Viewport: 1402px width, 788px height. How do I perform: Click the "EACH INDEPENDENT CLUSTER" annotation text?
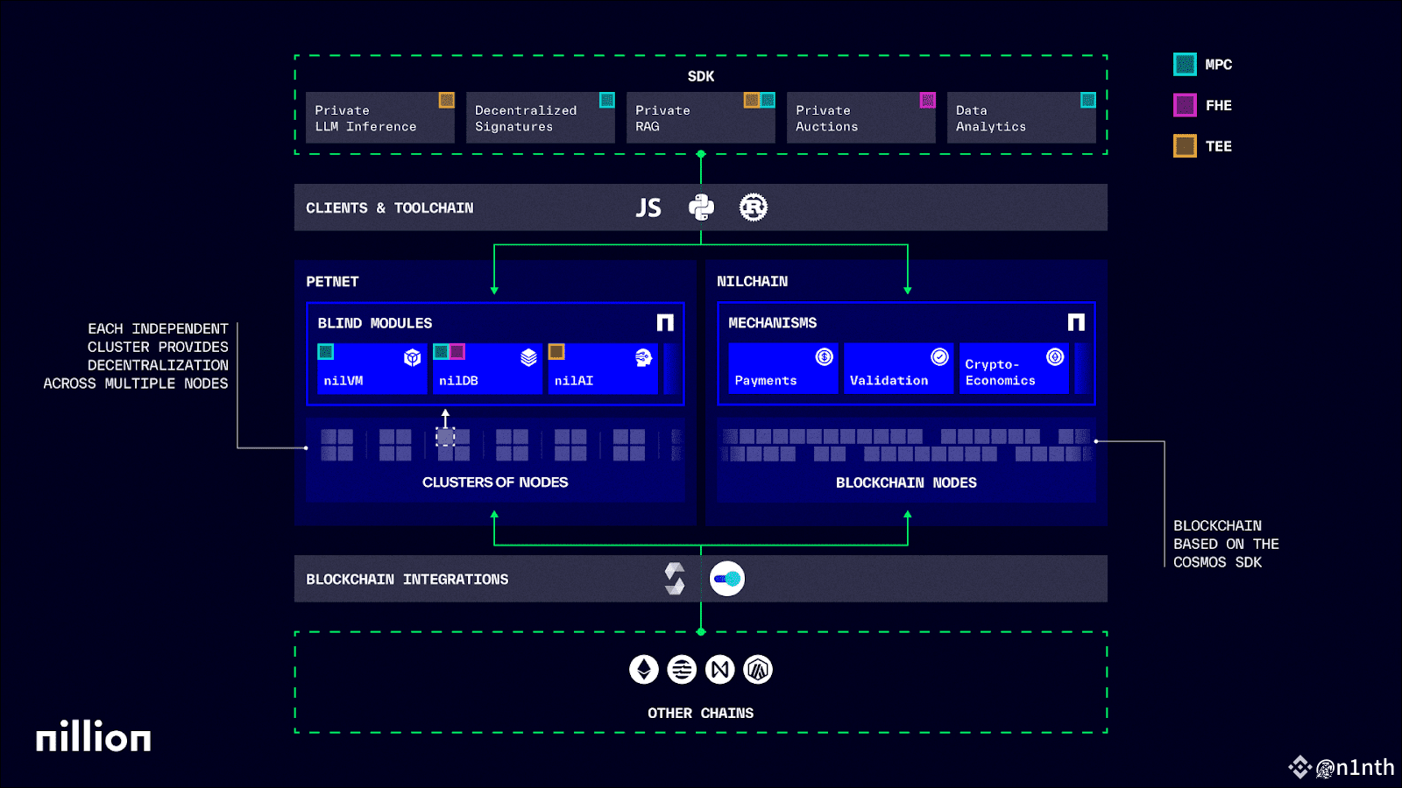[x=136, y=355]
